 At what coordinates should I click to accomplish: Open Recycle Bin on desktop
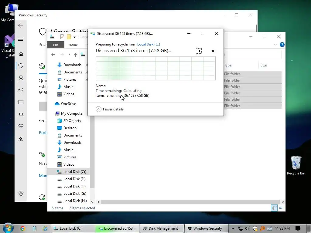point(296,166)
